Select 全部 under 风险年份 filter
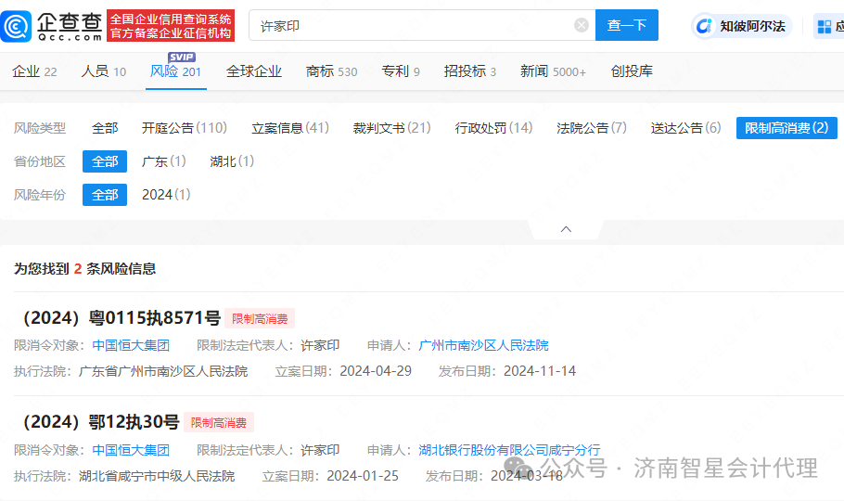This screenshot has height=501, width=844. [x=105, y=195]
